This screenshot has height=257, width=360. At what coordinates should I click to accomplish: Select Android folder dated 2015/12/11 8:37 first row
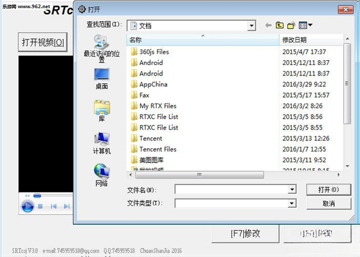click(x=147, y=63)
